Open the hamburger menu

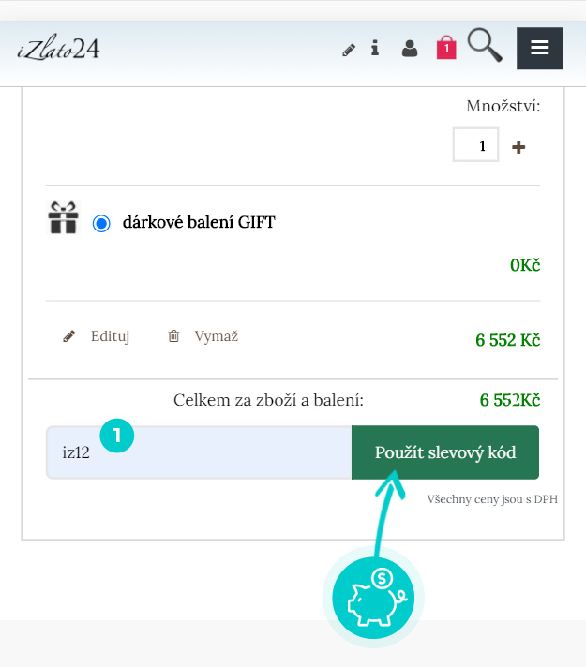point(539,48)
